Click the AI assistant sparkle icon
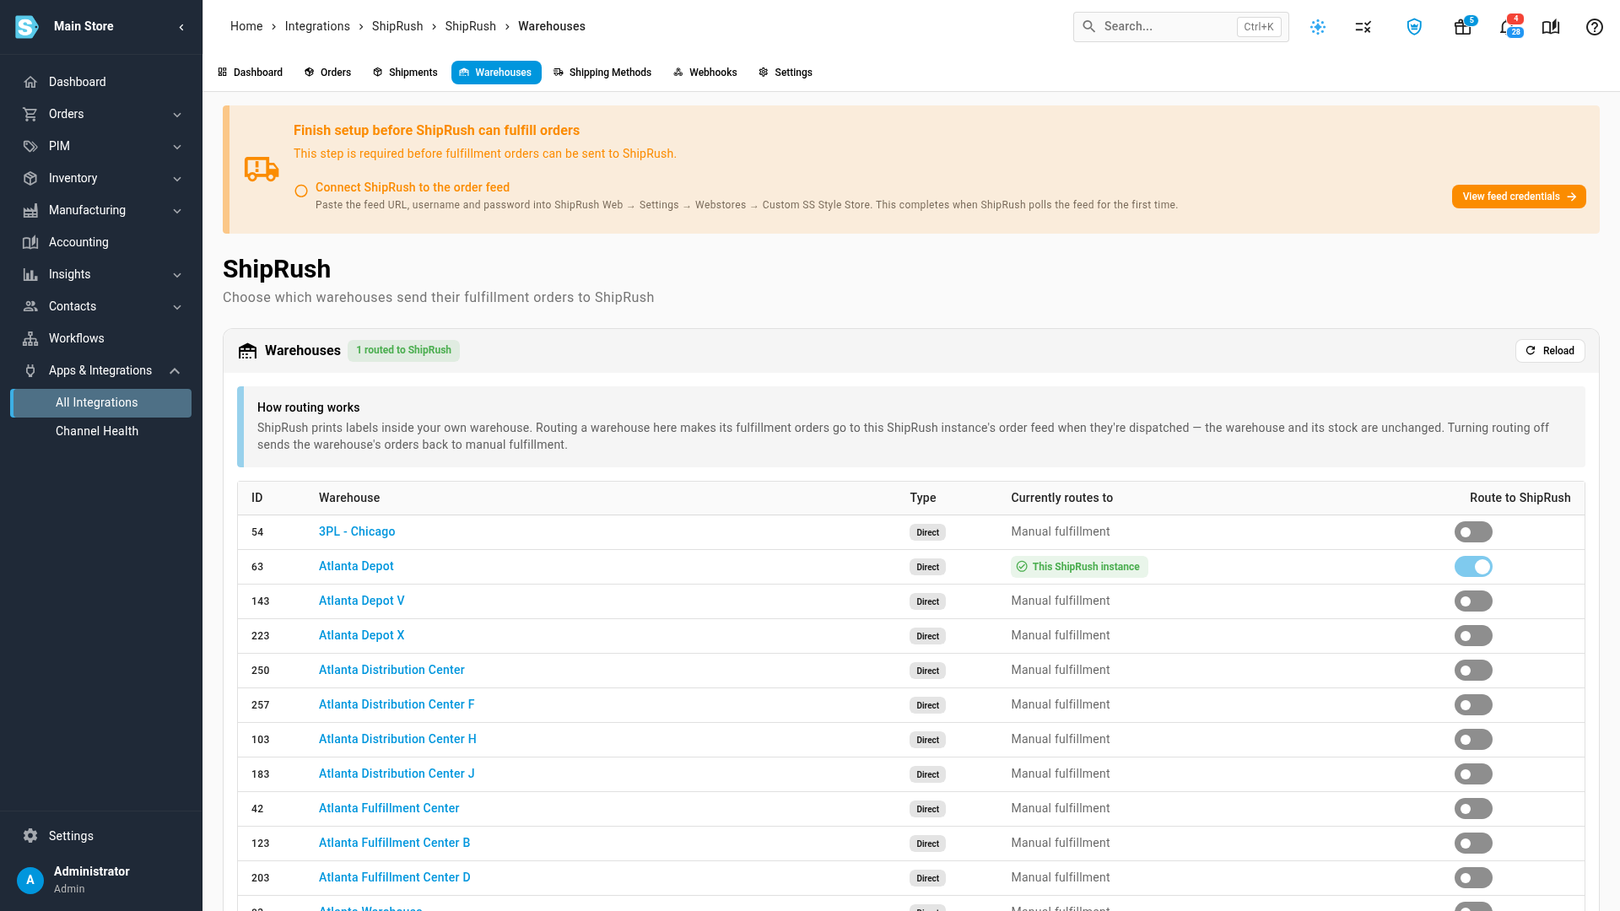 point(1318,27)
